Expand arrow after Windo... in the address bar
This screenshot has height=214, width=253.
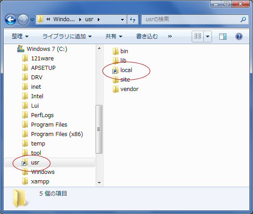coord(80,20)
